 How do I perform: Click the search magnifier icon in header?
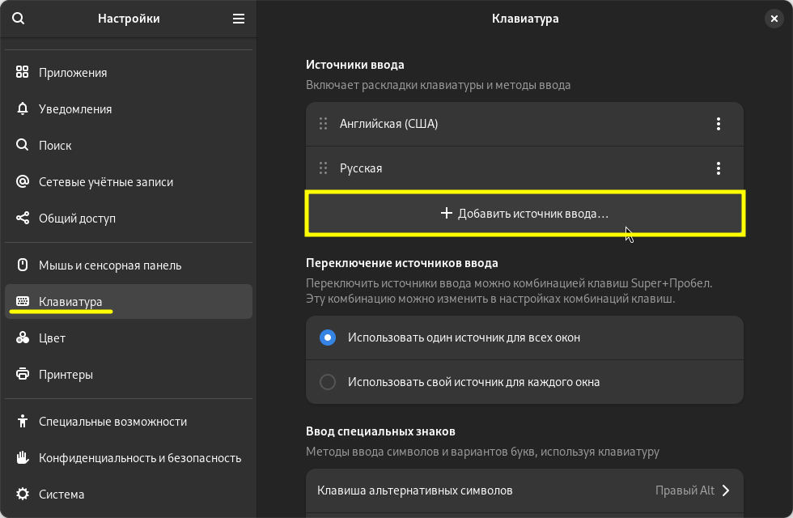point(19,19)
